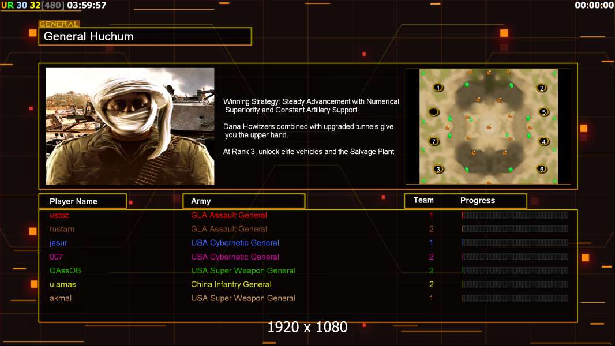Click 007's team number 2
The height and width of the screenshot is (346, 615).
[x=431, y=257]
